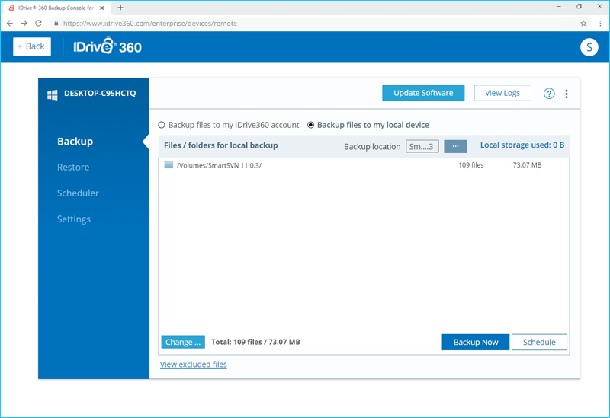Click the View excluded files link
The image size is (610, 418).
click(x=193, y=365)
